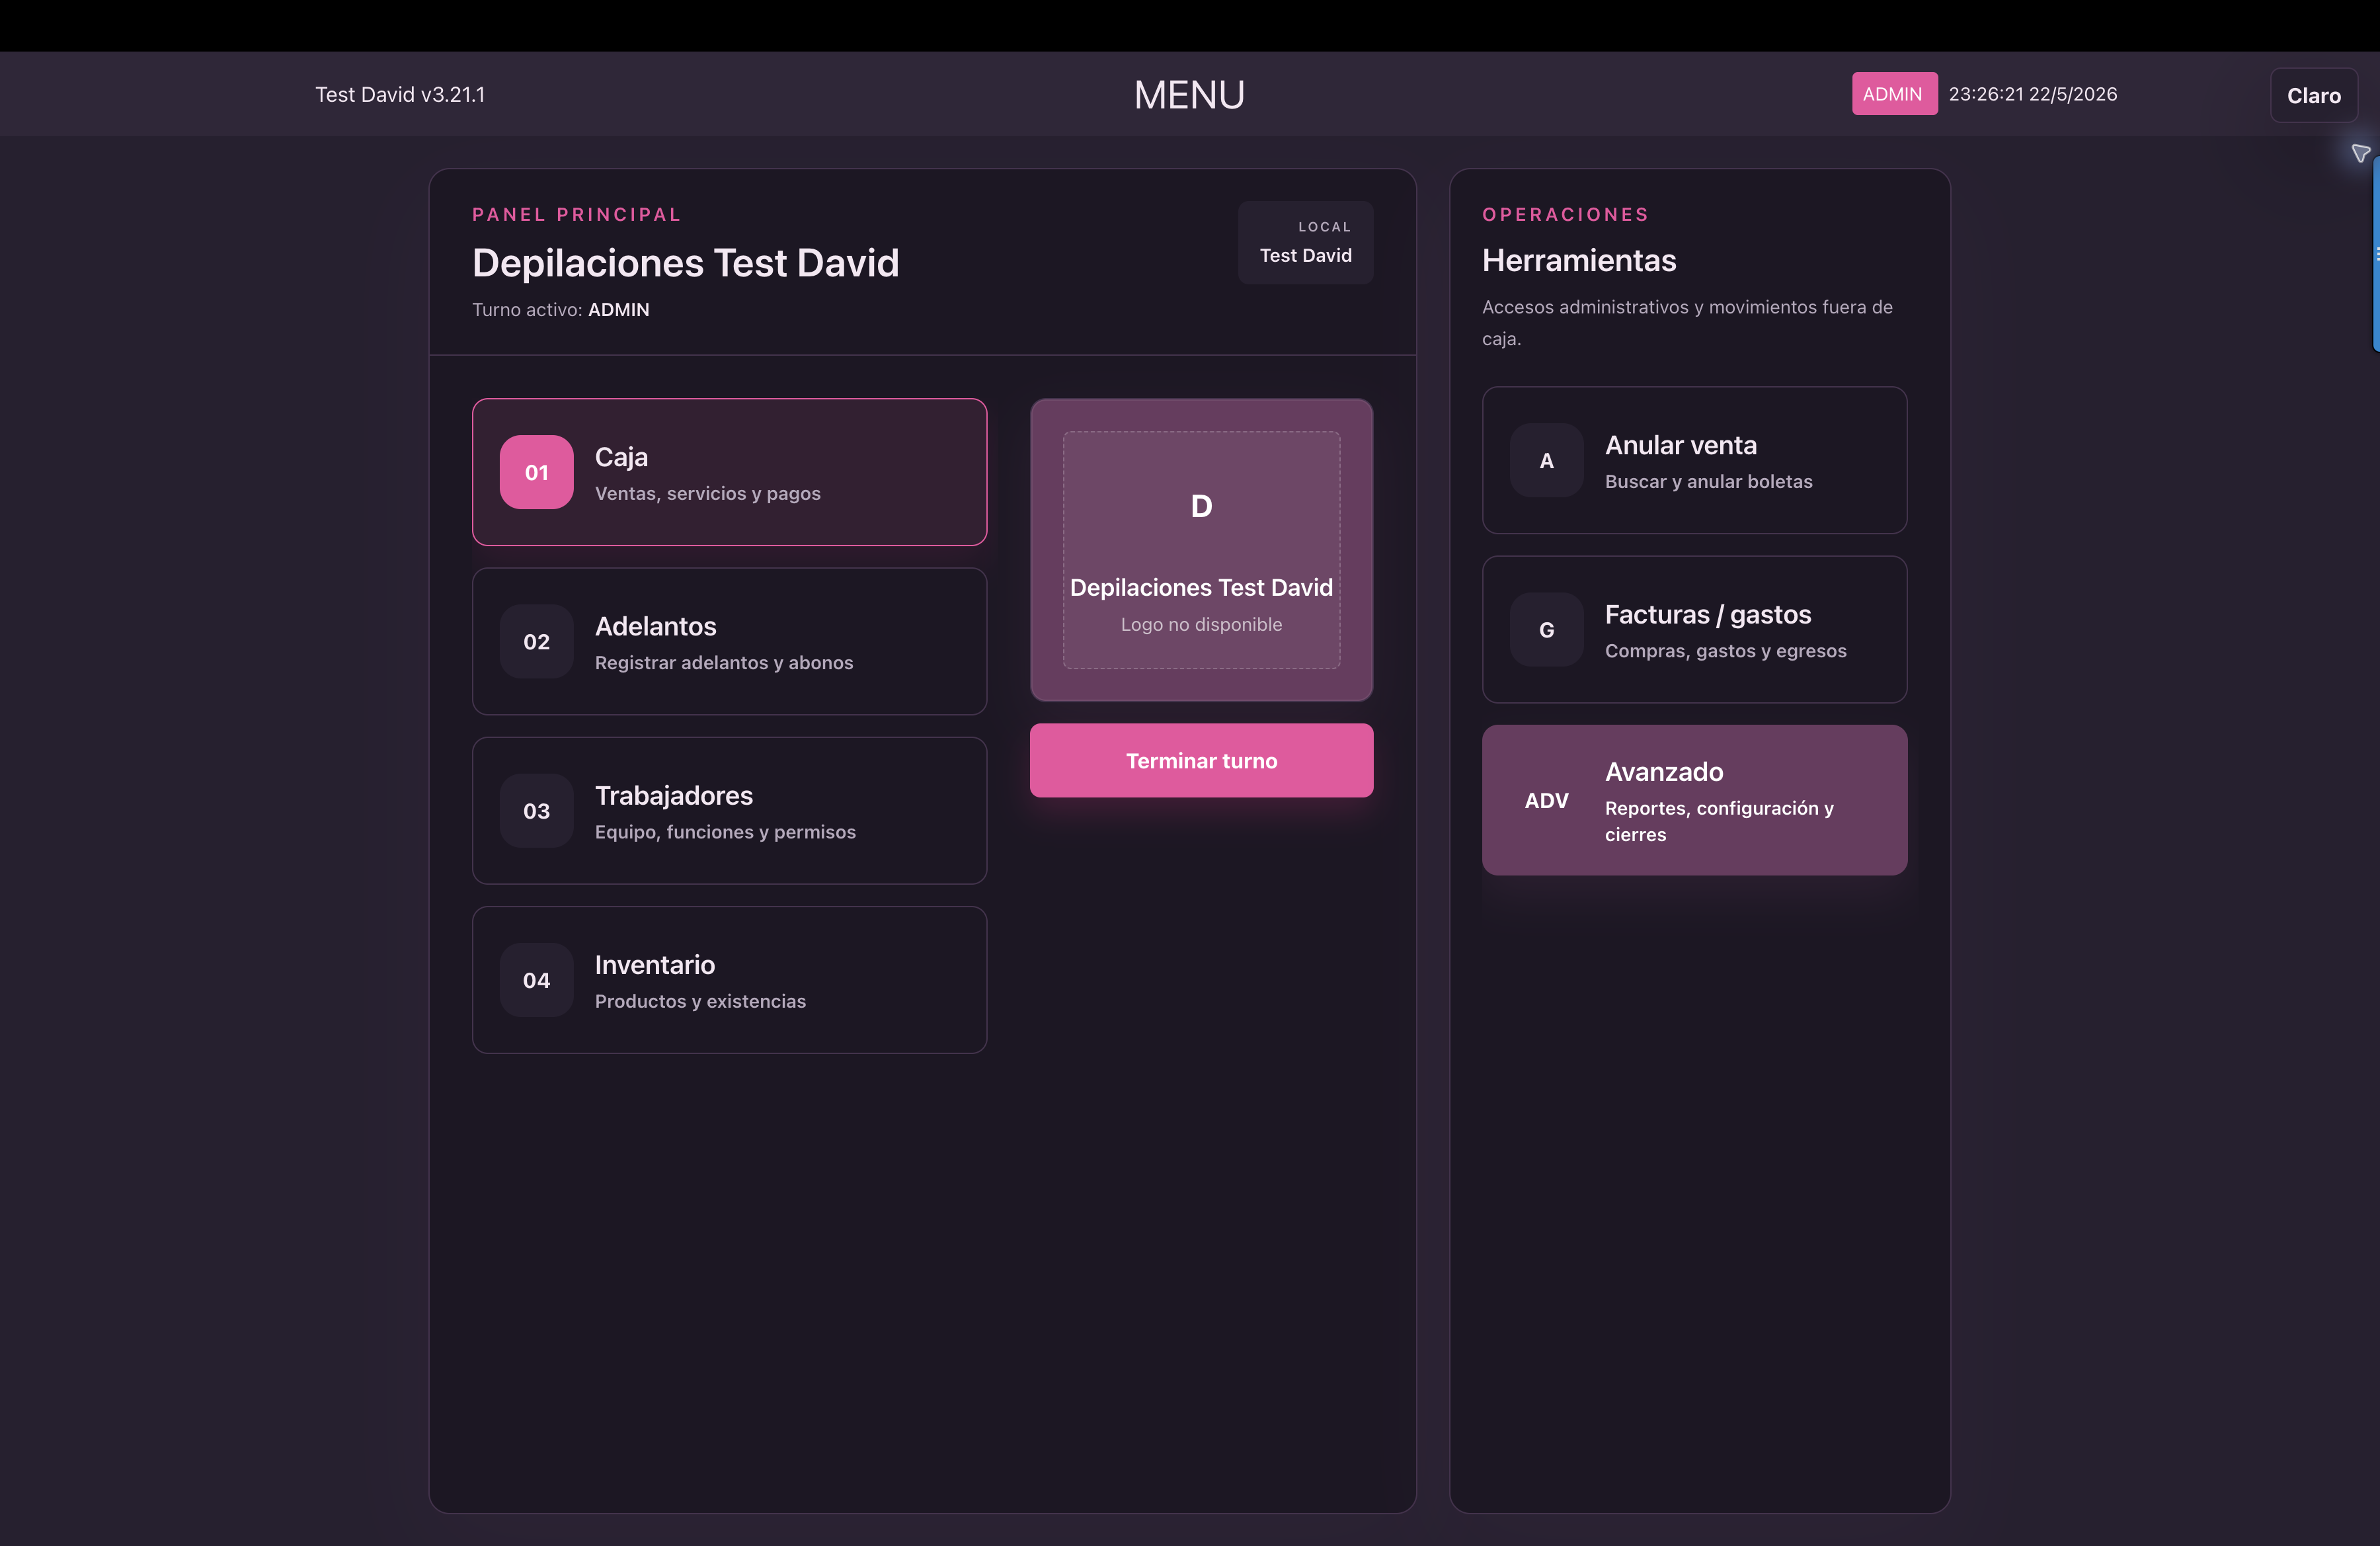This screenshot has height=1546, width=2380.
Task: Click the ADV badge on Avanzado
Action: (1546, 801)
